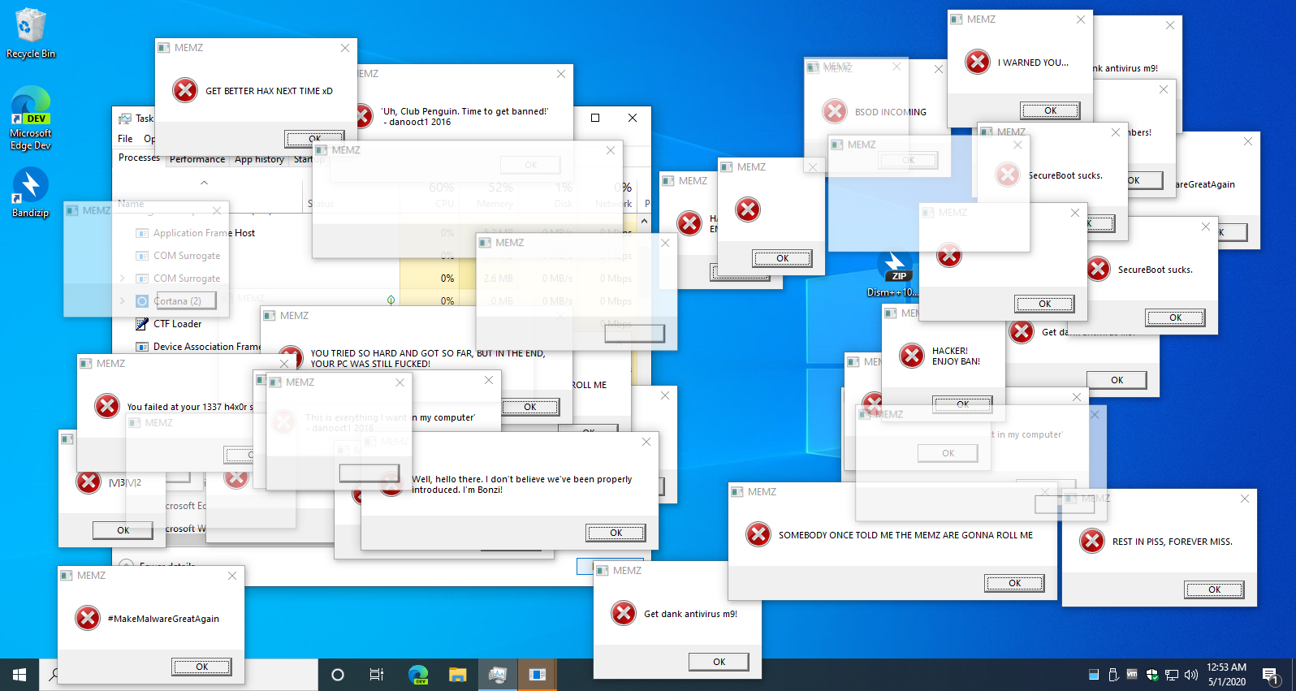Click OK in the Bonzi introduction dialog
Viewport: 1296px width, 691px height.
pyautogui.click(x=616, y=533)
